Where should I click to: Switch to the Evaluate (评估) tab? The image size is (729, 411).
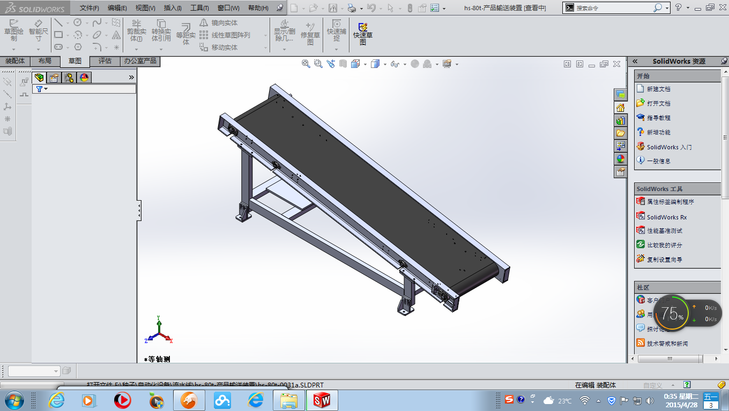(105, 61)
